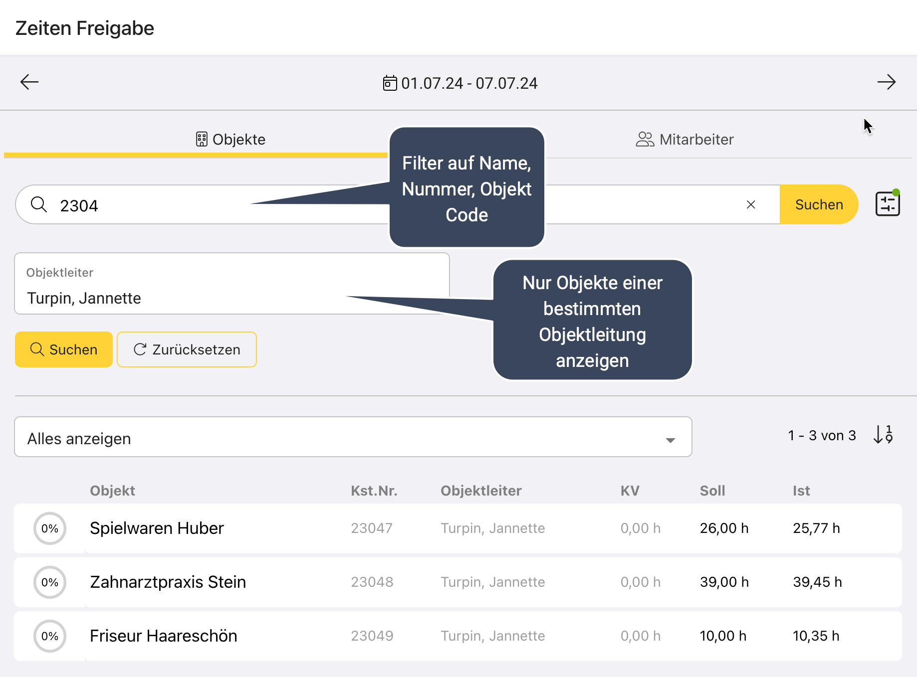This screenshot has height=677, width=917.
Task: Click the 0% progress circle for Zahnarztpraxis Stein
Action: [50, 582]
